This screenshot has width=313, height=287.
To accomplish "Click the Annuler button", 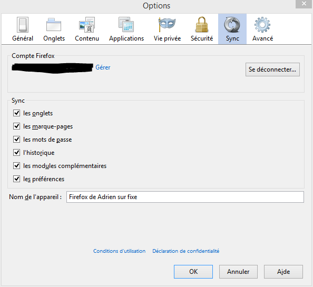I will click(x=238, y=272).
